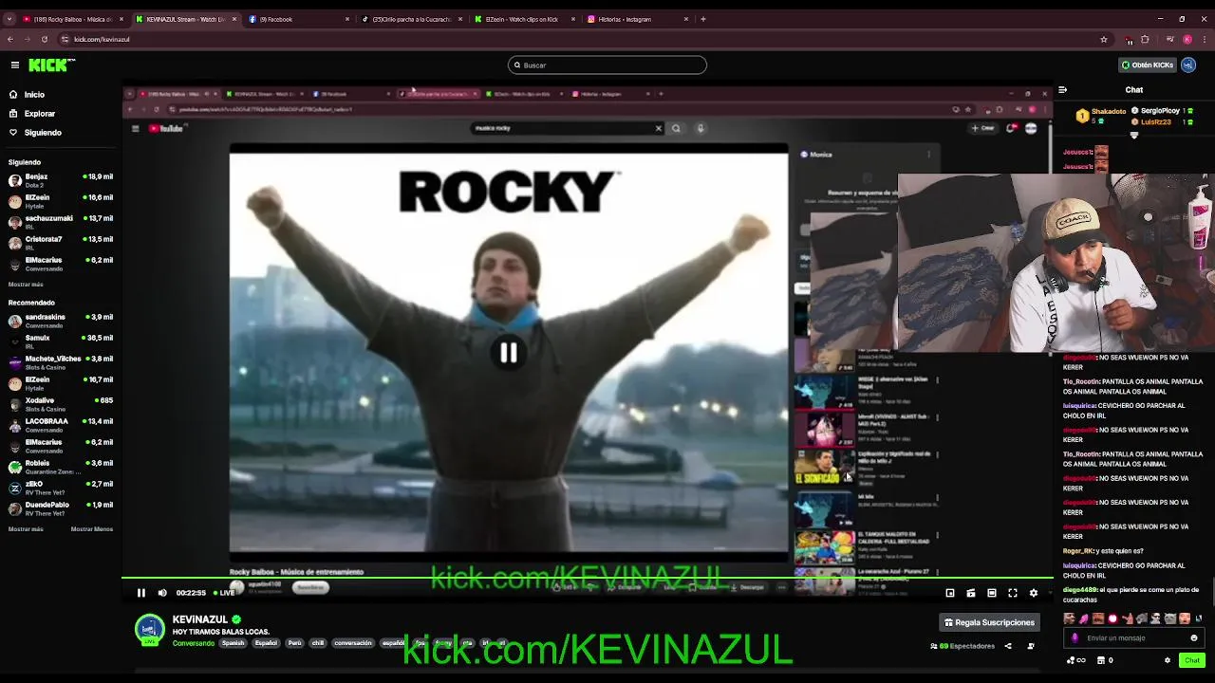
Task: Collapse recommended list with Mostrar Menos
Action: tap(91, 529)
